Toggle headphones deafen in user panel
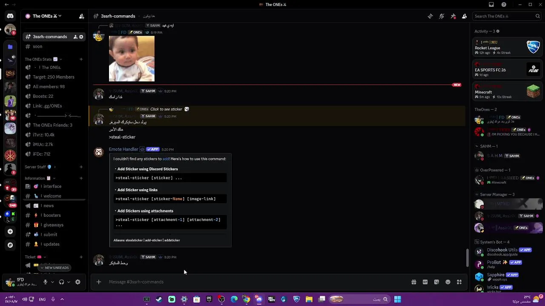 point(61,282)
